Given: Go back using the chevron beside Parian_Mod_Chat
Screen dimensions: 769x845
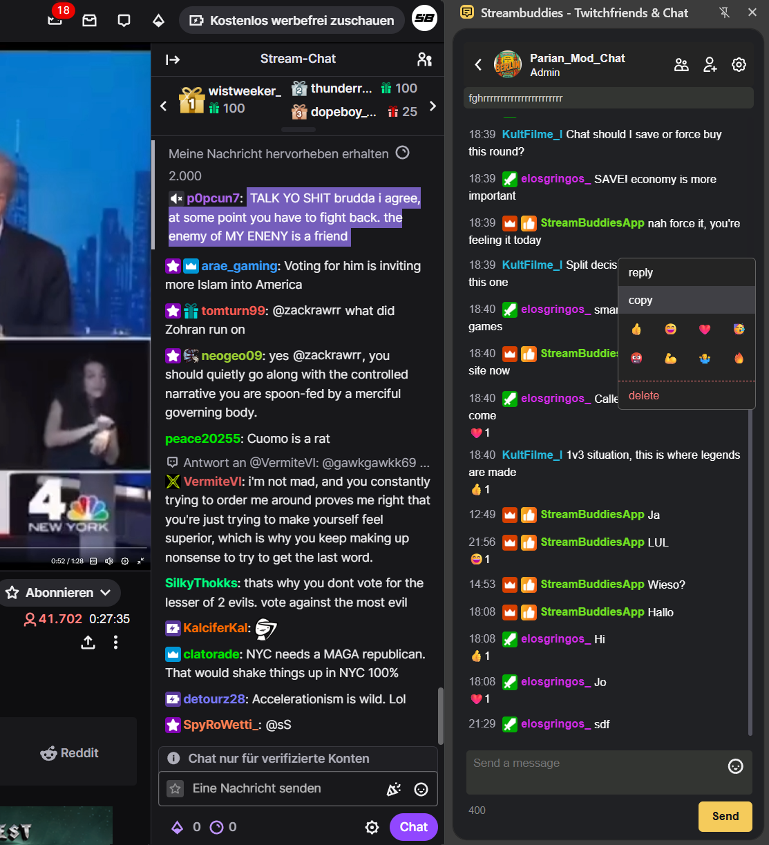Looking at the screenshot, I should (x=478, y=65).
